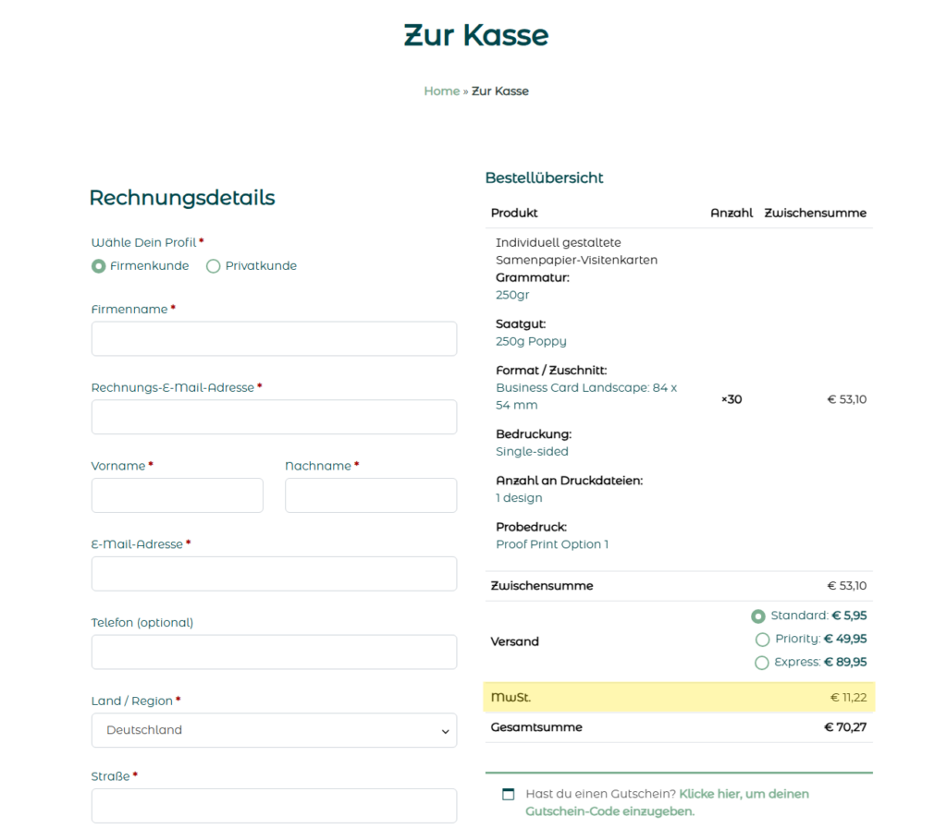Choose Priority shipping for € 49,95

click(x=762, y=640)
